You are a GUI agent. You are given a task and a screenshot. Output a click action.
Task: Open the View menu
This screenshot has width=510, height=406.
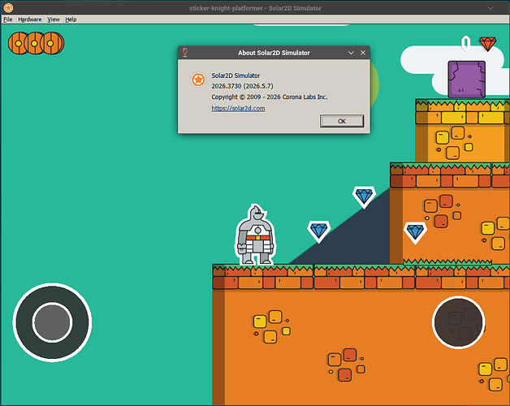(54, 19)
